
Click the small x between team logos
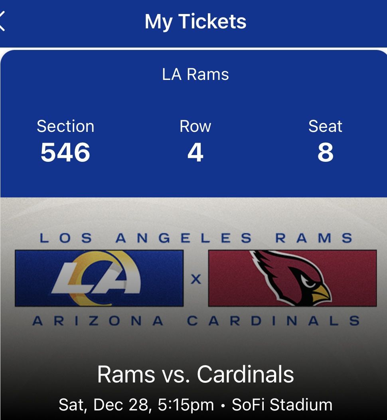195,279
